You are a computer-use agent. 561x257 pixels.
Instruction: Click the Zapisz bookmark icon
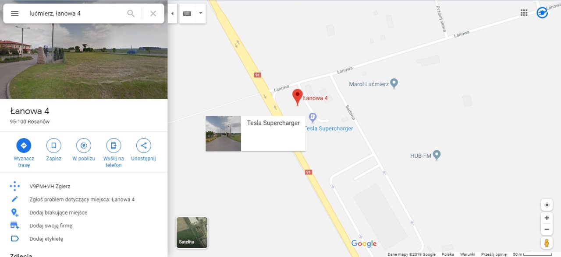click(53, 146)
